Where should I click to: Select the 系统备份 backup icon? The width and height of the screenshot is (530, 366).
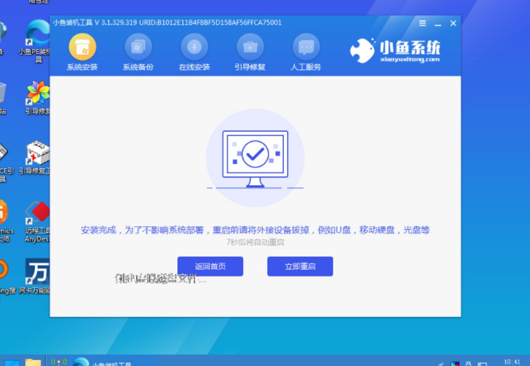point(138,47)
